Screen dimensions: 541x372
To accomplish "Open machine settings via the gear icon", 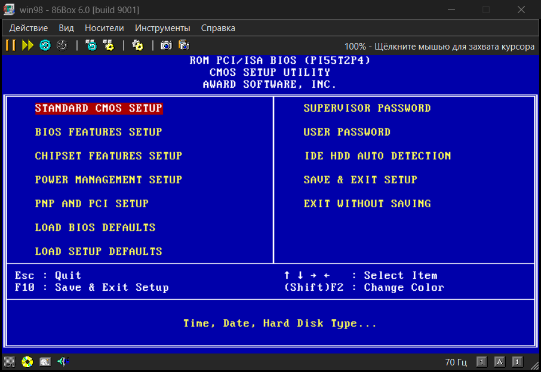I will pos(138,45).
